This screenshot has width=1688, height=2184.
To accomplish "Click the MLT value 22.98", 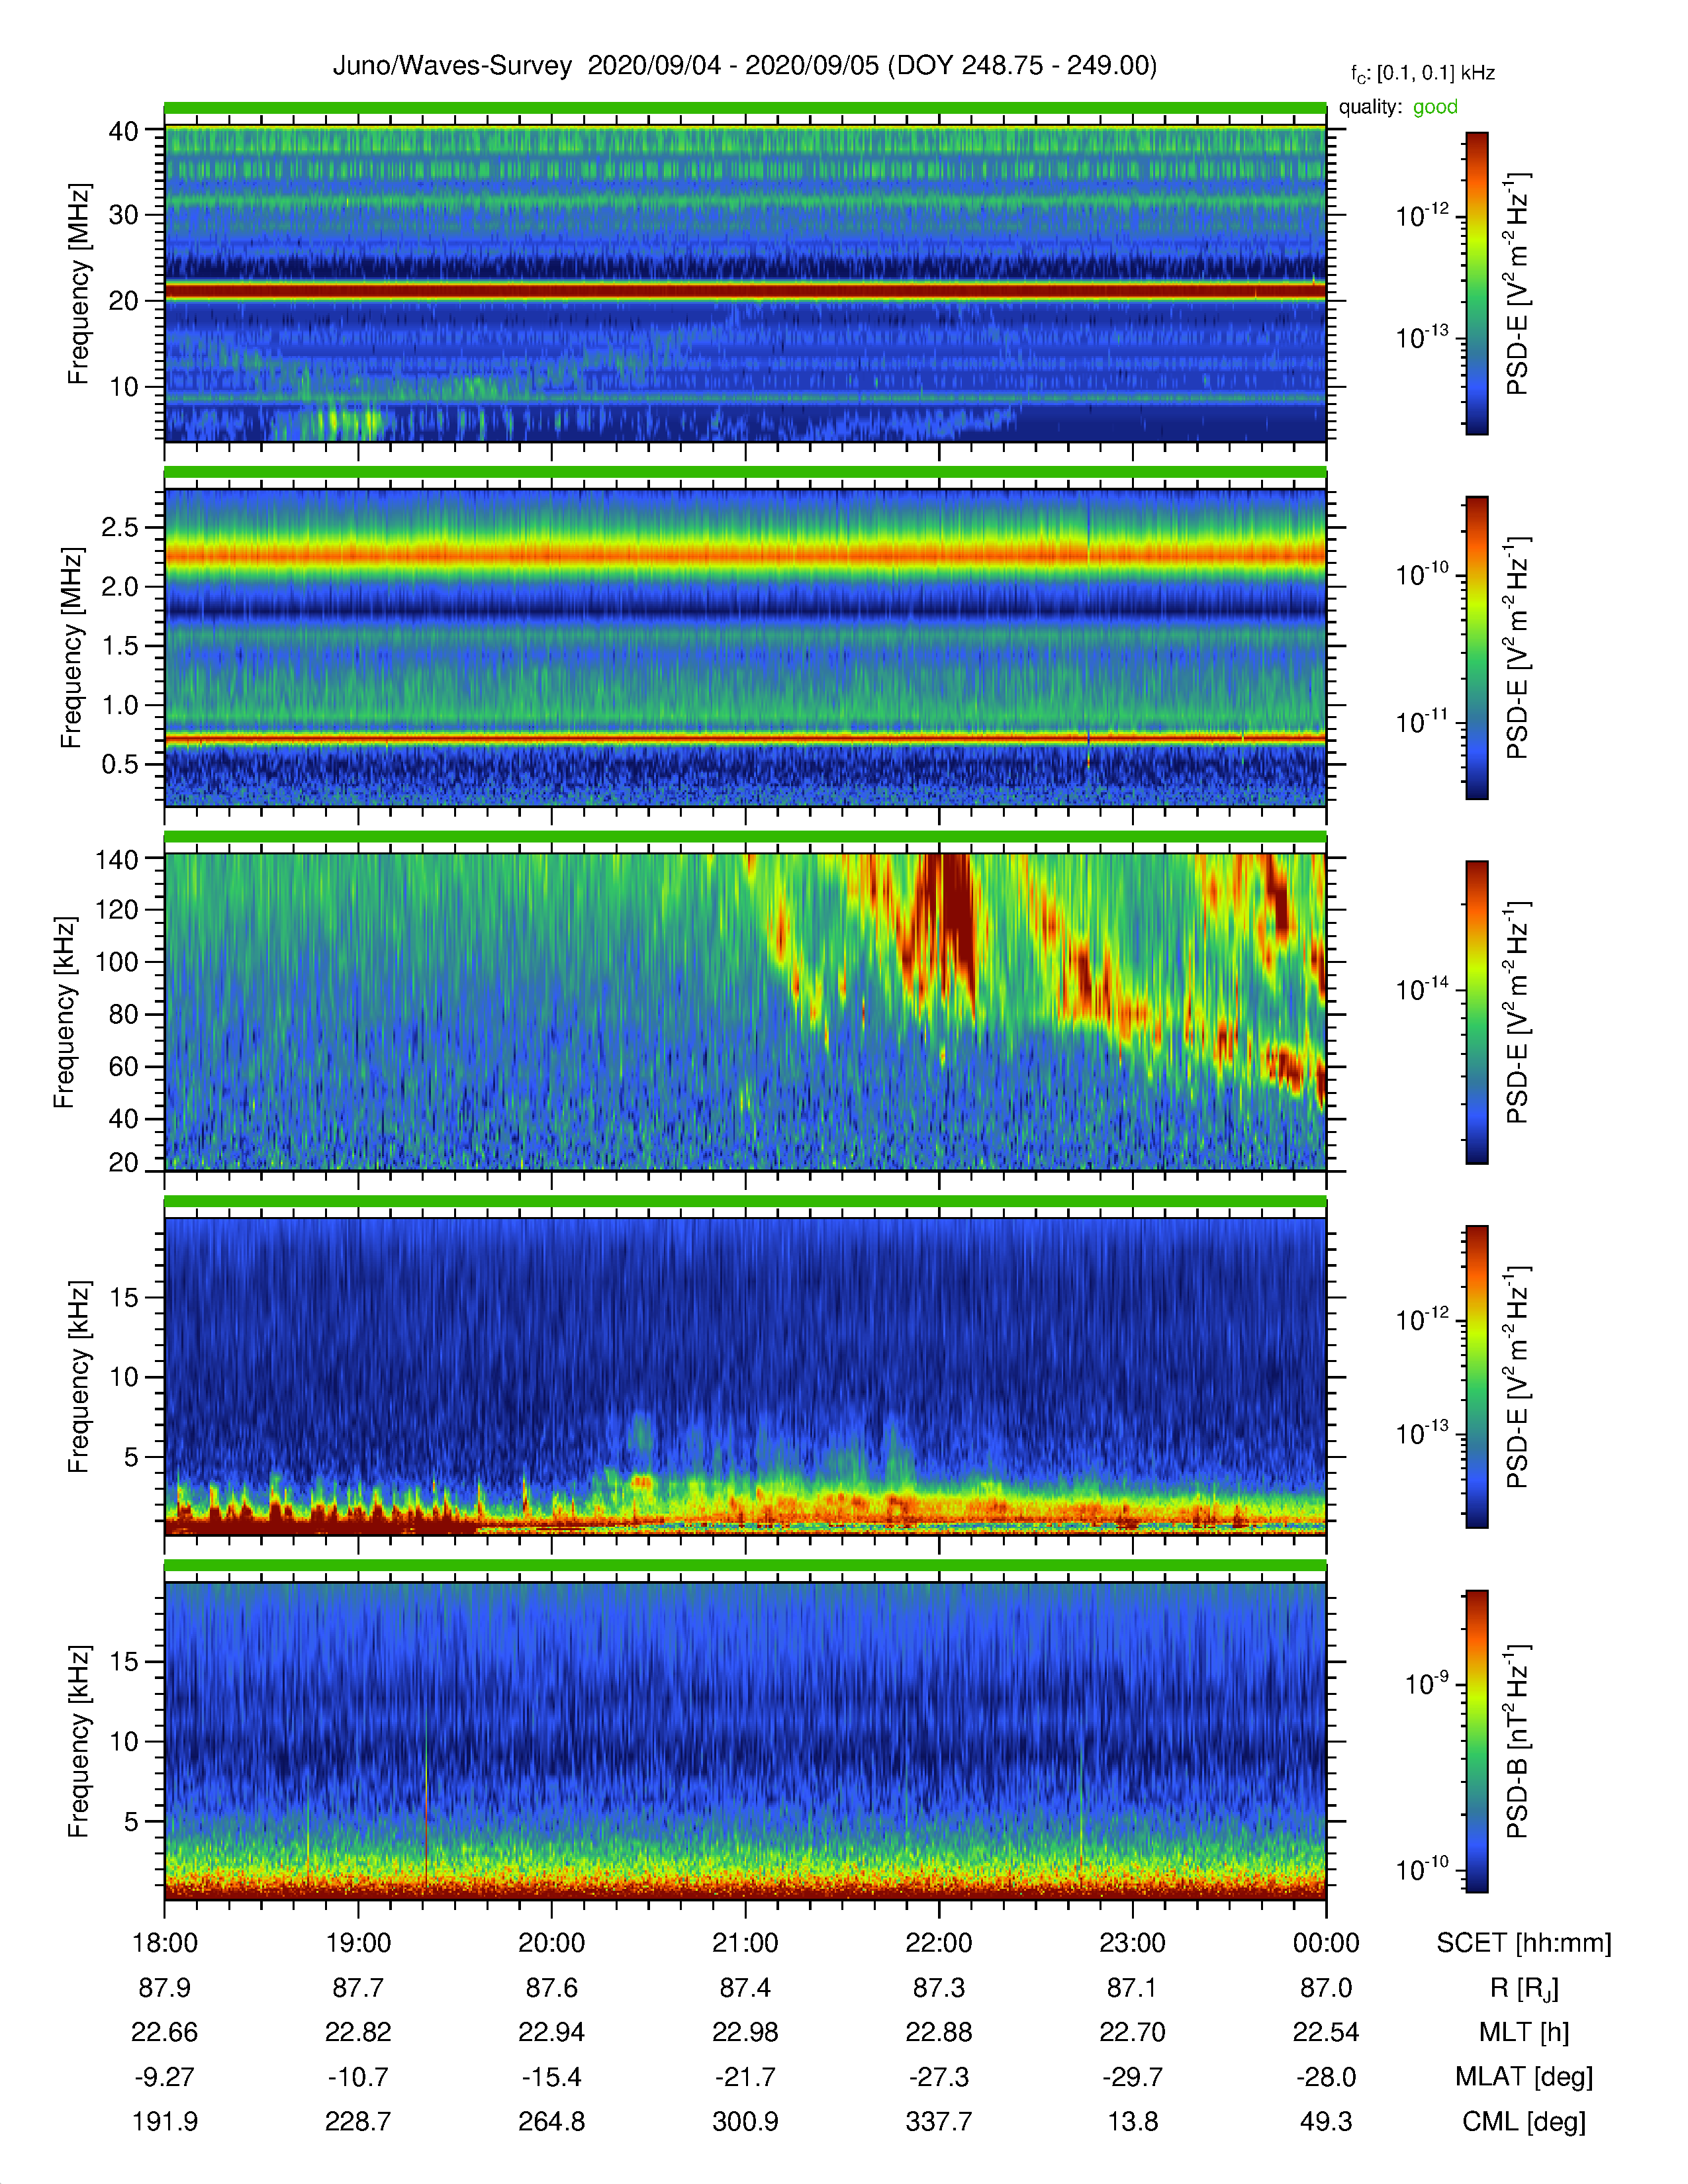I will (x=745, y=2032).
